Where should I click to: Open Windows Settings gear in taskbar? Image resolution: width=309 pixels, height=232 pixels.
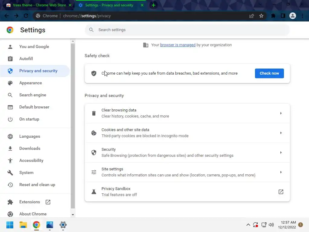[x=63, y=225]
